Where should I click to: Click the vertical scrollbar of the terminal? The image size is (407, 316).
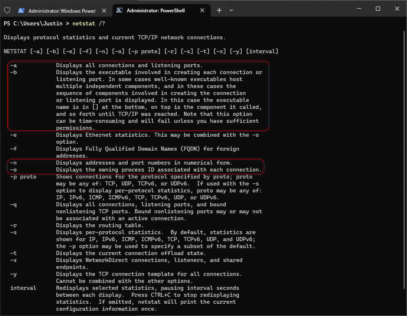click(x=405, y=160)
